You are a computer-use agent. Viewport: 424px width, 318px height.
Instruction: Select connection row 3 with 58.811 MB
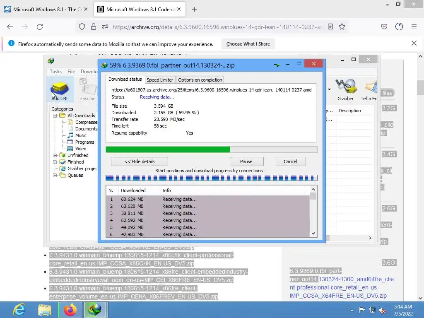point(208,213)
